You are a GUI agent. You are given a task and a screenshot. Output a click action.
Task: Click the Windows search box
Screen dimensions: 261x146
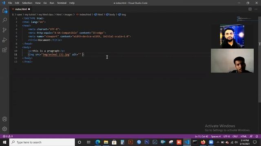42,142
